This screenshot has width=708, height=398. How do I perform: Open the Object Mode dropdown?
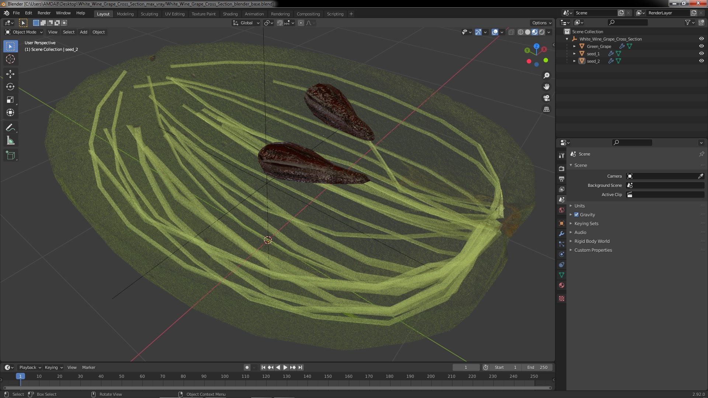24,32
